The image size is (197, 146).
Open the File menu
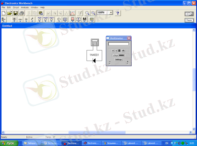3,7
